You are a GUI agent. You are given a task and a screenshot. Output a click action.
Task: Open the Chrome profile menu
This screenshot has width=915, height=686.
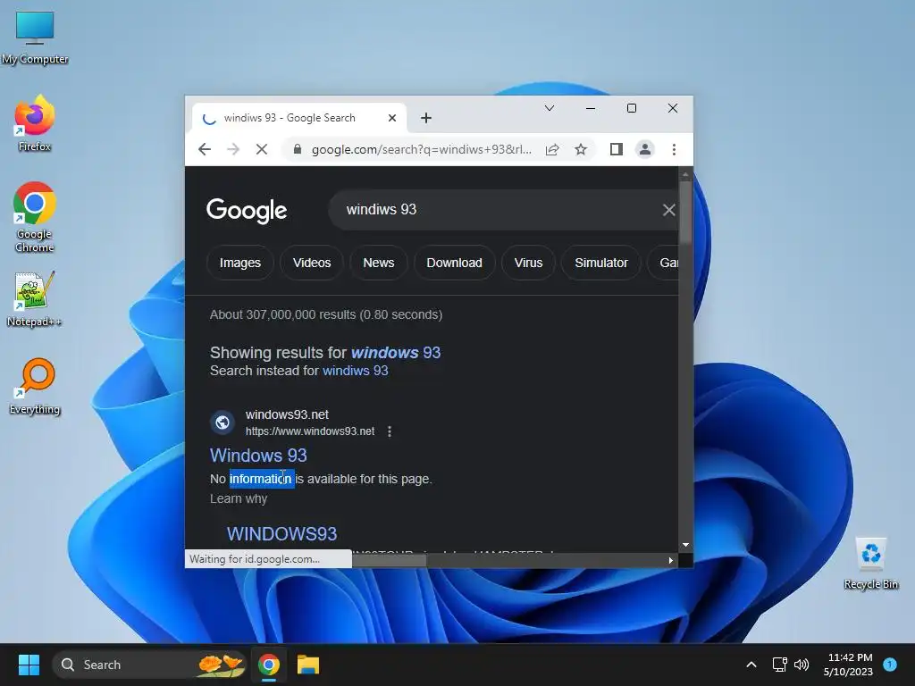coord(645,149)
